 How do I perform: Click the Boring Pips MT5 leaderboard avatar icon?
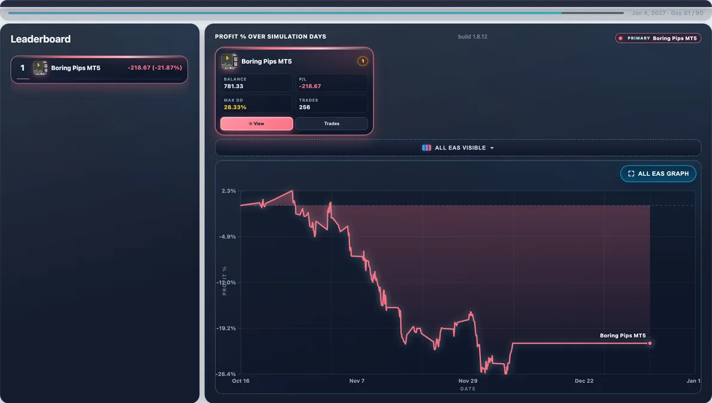pyautogui.click(x=40, y=68)
